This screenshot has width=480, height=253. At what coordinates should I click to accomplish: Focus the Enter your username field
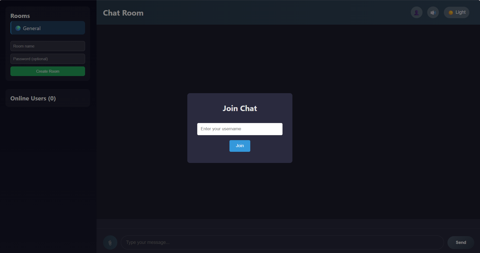pyautogui.click(x=240, y=129)
